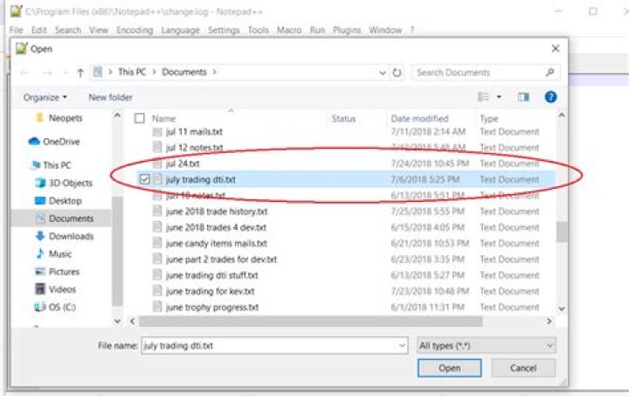Select the file jul 24.txt

pyautogui.click(x=183, y=163)
